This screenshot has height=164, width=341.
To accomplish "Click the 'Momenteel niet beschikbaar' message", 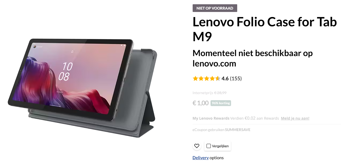I will point(252,58).
